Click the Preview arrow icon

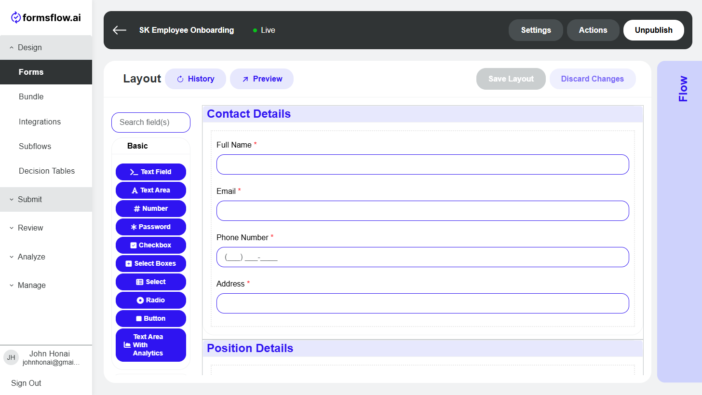click(245, 79)
